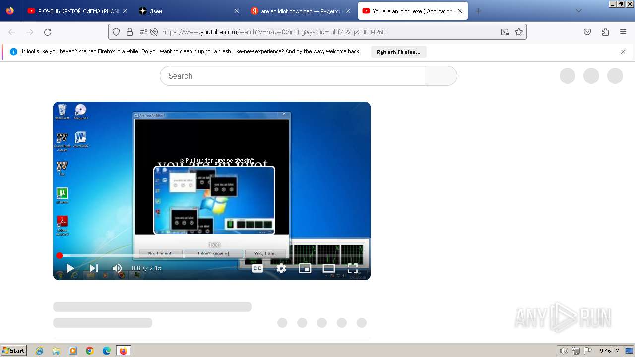The width and height of the screenshot is (635, 357).
Task: Click the blocked autoplay icon
Action: (x=154, y=32)
